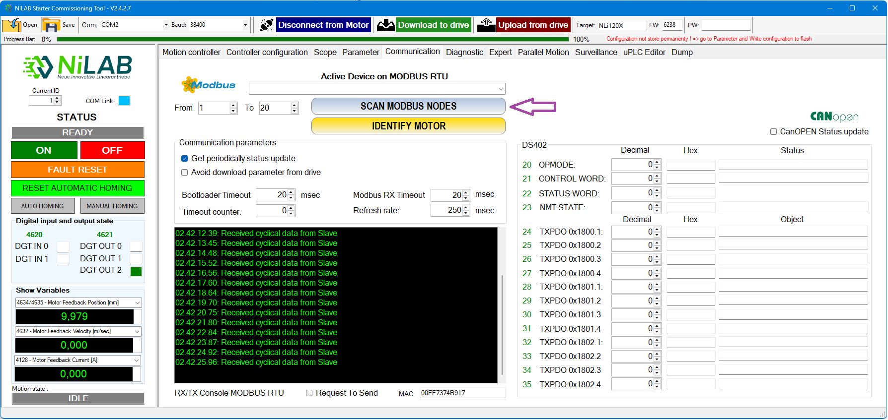Click the Save floppy disk icon
This screenshot has width=888, height=420.
pyautogui.click(x=51, y=25)
